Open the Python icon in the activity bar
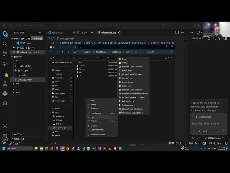This screenshot has width=230, height=173. [5, 94]
